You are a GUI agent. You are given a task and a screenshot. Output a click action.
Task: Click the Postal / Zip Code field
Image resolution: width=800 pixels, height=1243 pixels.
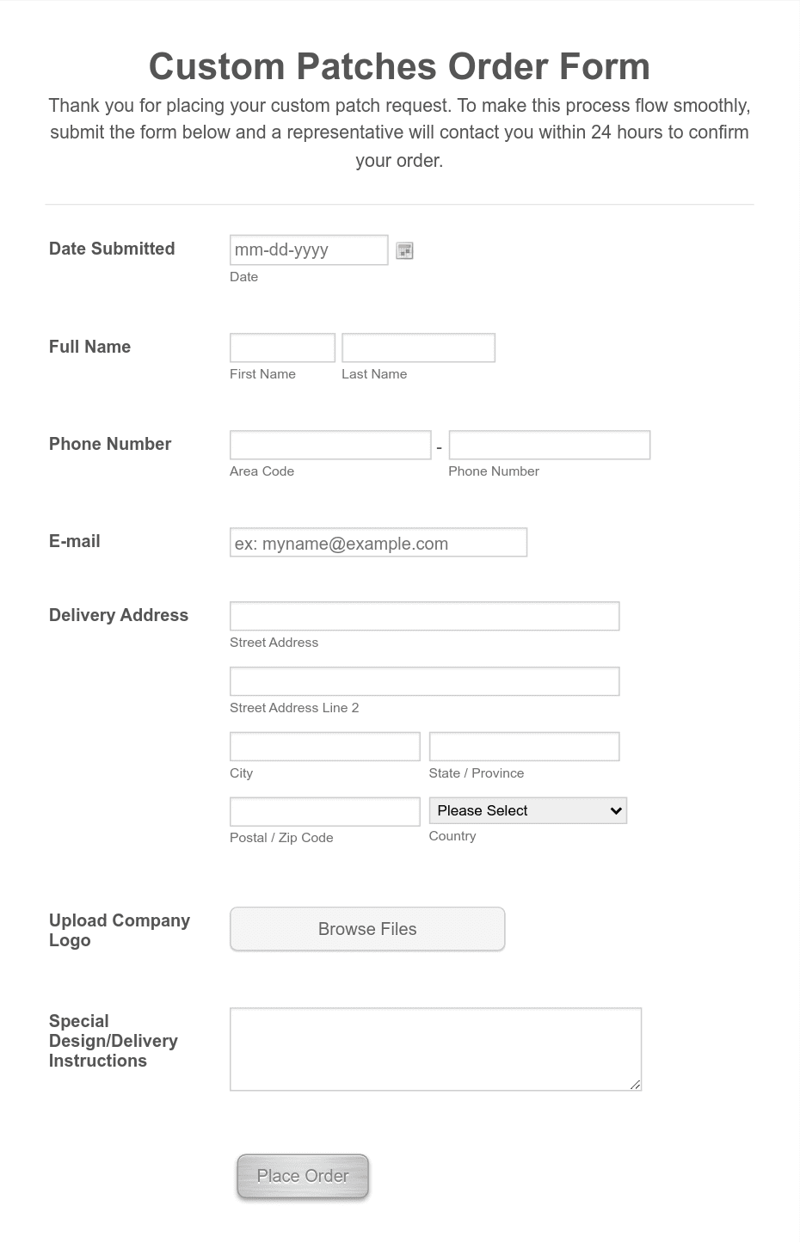click(324, 810)
